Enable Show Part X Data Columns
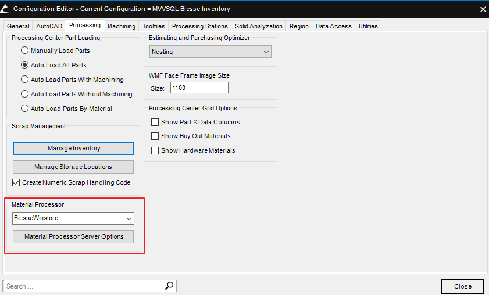Screen dimensions: 489x295 (x=155, y=123)
